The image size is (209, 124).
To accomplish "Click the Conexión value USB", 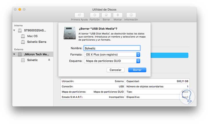I will (x=121, y=86).
